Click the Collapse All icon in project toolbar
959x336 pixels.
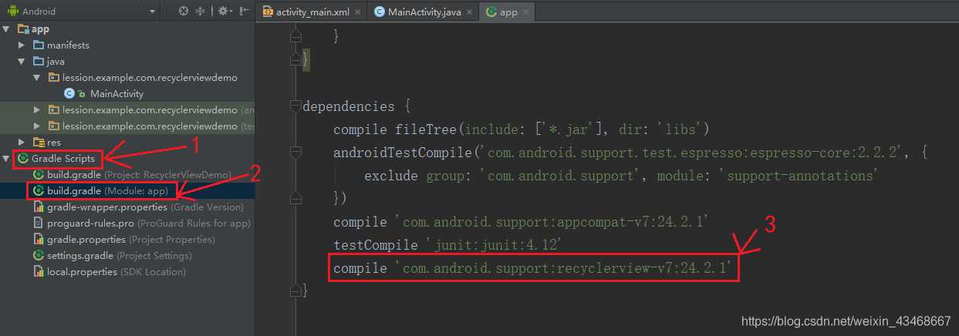point(201,11)
